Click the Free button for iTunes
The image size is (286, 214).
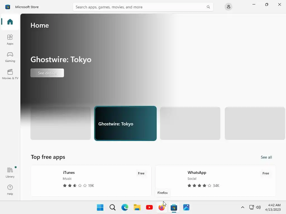(141, 173)
